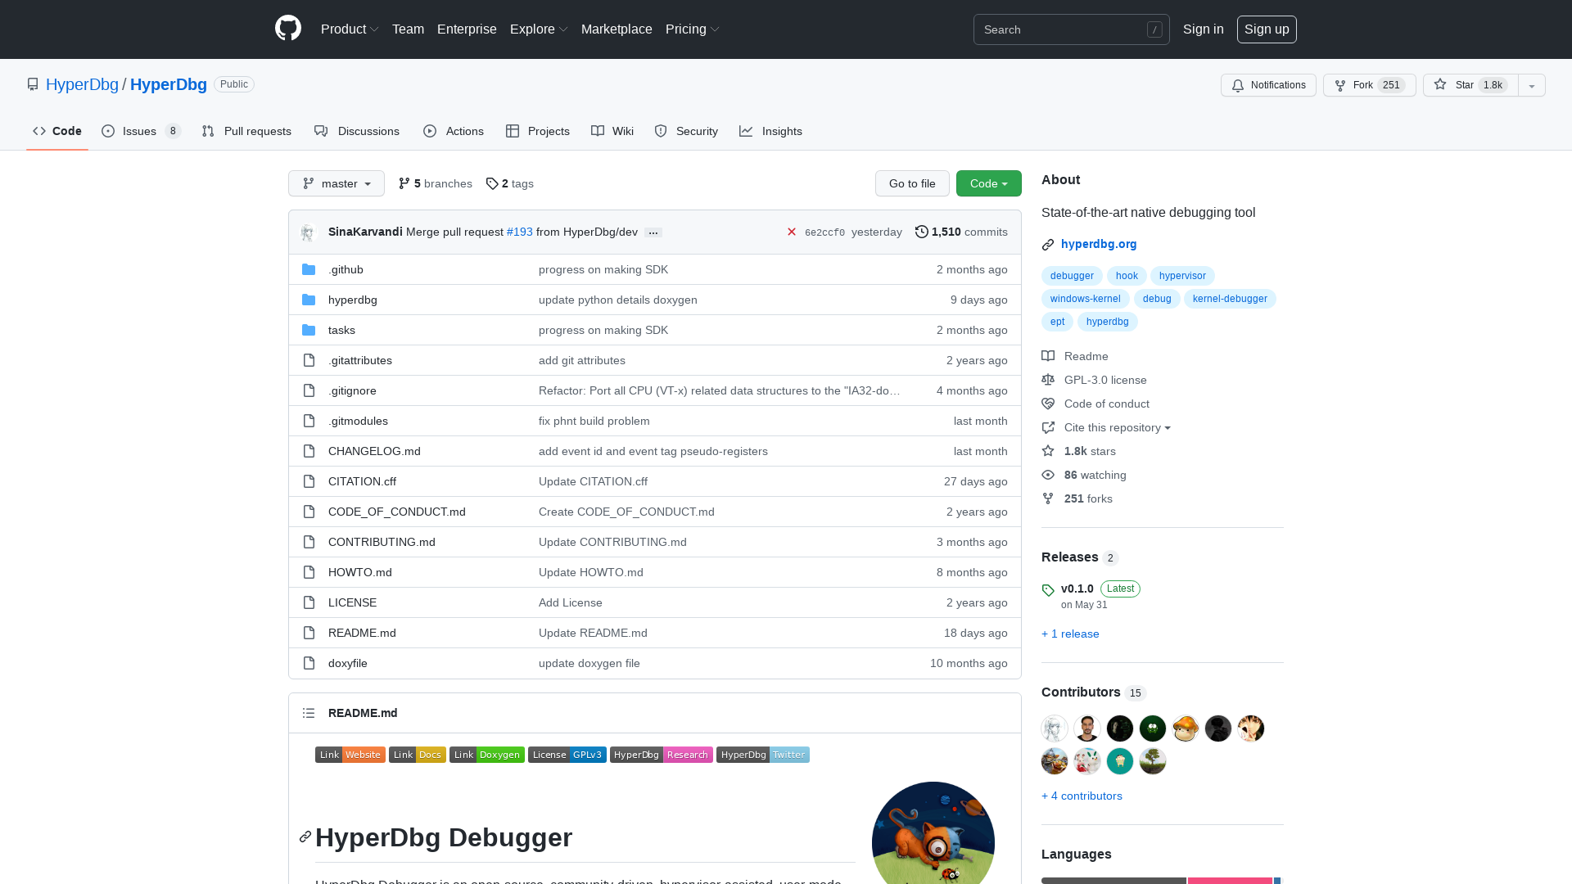Click the HyperDbg Twitter badge
This screenshot has height=884, width=1572.
pos(763,755)
